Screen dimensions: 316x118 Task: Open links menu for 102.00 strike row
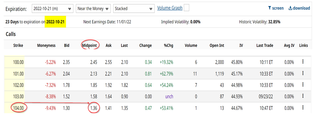click(303, 85)
